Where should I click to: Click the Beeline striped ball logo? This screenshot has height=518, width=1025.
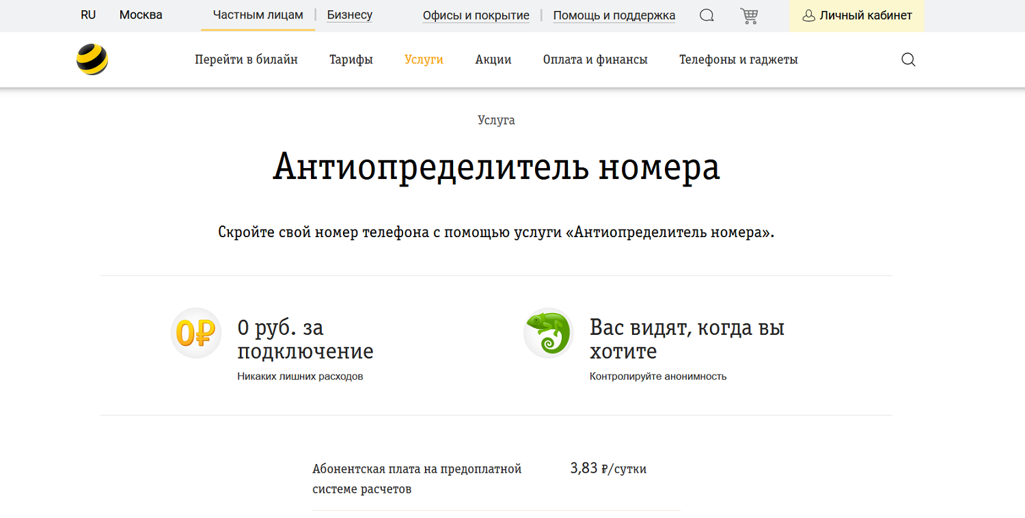click(92, 59)
